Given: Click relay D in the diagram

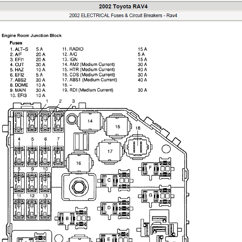Looking at the screenshot, I should (115, 208).
